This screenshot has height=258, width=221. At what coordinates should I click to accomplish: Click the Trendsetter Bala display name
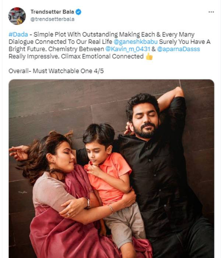coord(52,12)
